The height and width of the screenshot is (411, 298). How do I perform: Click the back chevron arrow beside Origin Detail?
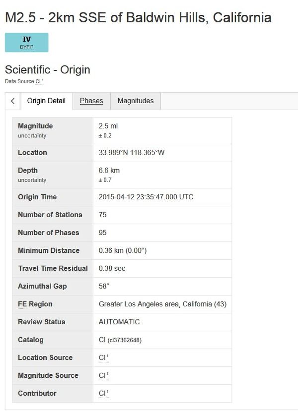(12, 101)
